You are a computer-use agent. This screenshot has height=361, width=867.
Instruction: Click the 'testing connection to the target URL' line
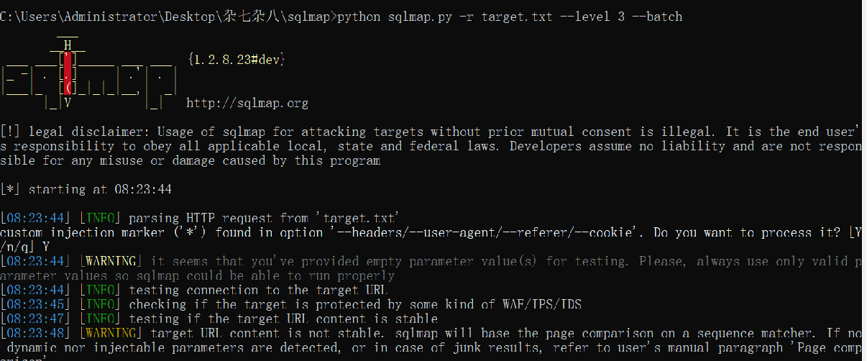pos(259,290)
